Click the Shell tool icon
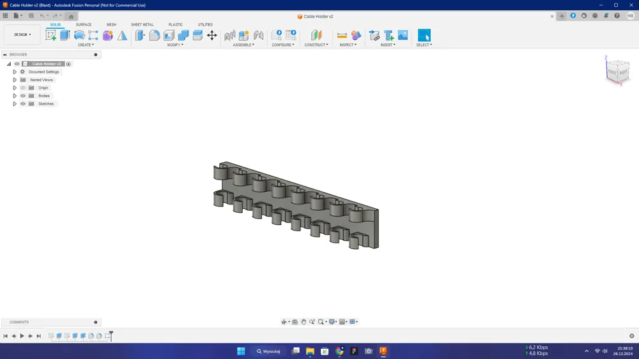Screen dimensions: 639x359 pyautogui.click(x=169, y=35)
